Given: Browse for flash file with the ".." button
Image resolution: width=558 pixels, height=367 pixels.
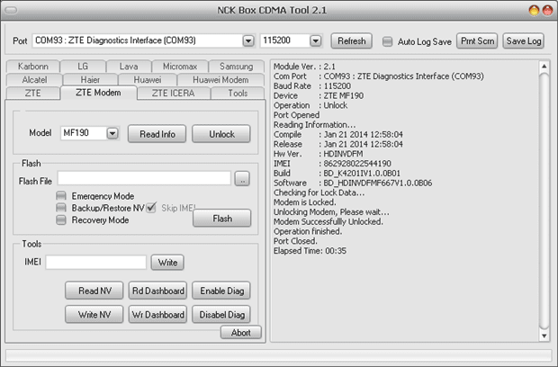Looking at the screenshot, I should [242, 179].
